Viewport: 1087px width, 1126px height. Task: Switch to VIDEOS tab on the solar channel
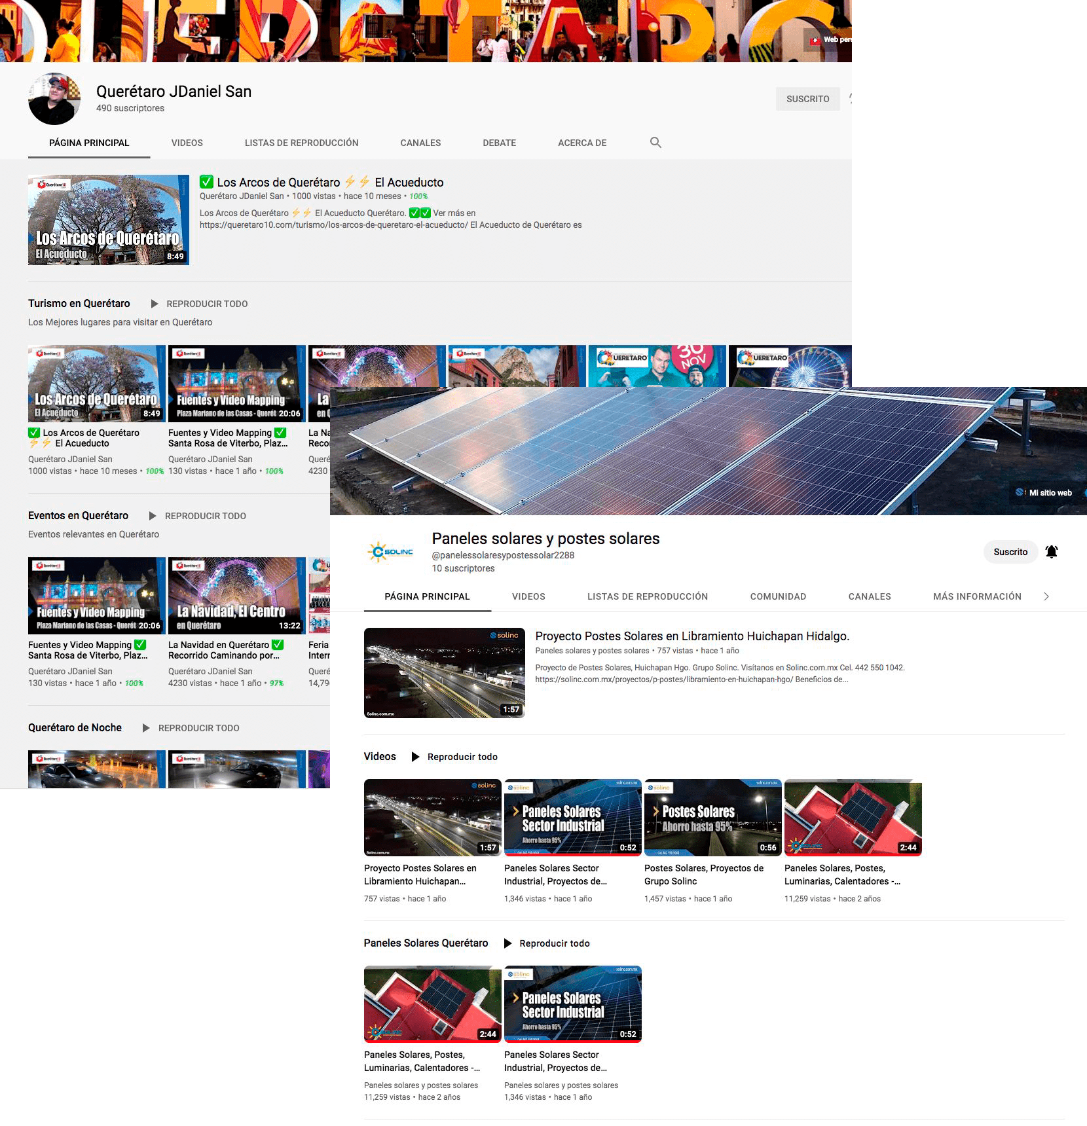(x=528, y=596)
